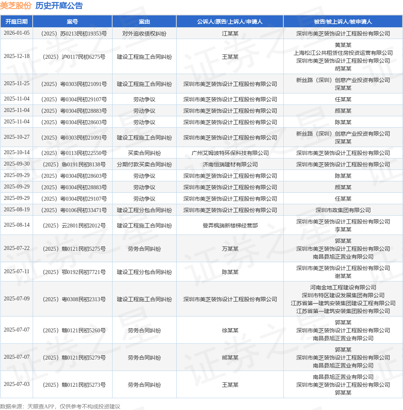Click the cause 分期付款买卖合同纠纷
Image resolution: width=403 pixels, height=410 pixels.
click(x=144, y=164)
